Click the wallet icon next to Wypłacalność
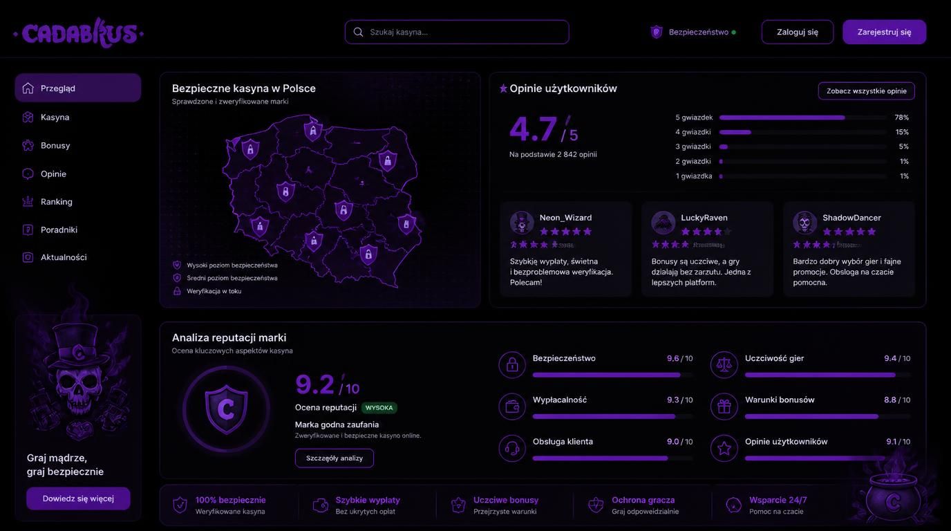This screenshot has width=951, height=531. pos(512,407)
